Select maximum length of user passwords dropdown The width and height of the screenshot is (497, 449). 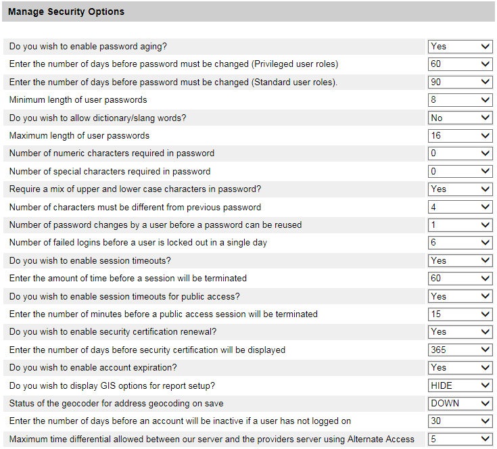pyautogui.click(x=460, y=136)
